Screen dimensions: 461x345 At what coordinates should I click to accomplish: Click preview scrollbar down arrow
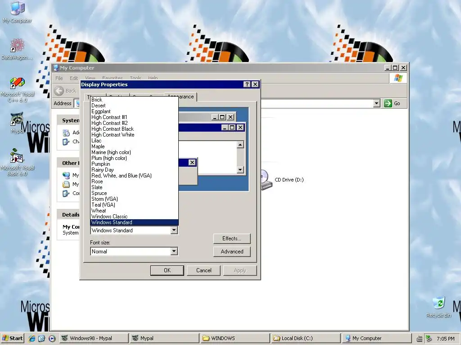tap(240, 170)
